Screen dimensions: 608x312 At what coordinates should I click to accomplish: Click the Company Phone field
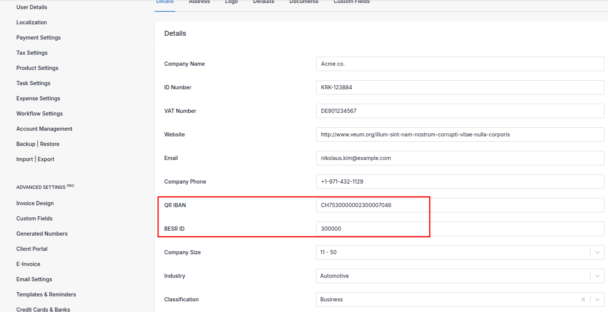460,182
